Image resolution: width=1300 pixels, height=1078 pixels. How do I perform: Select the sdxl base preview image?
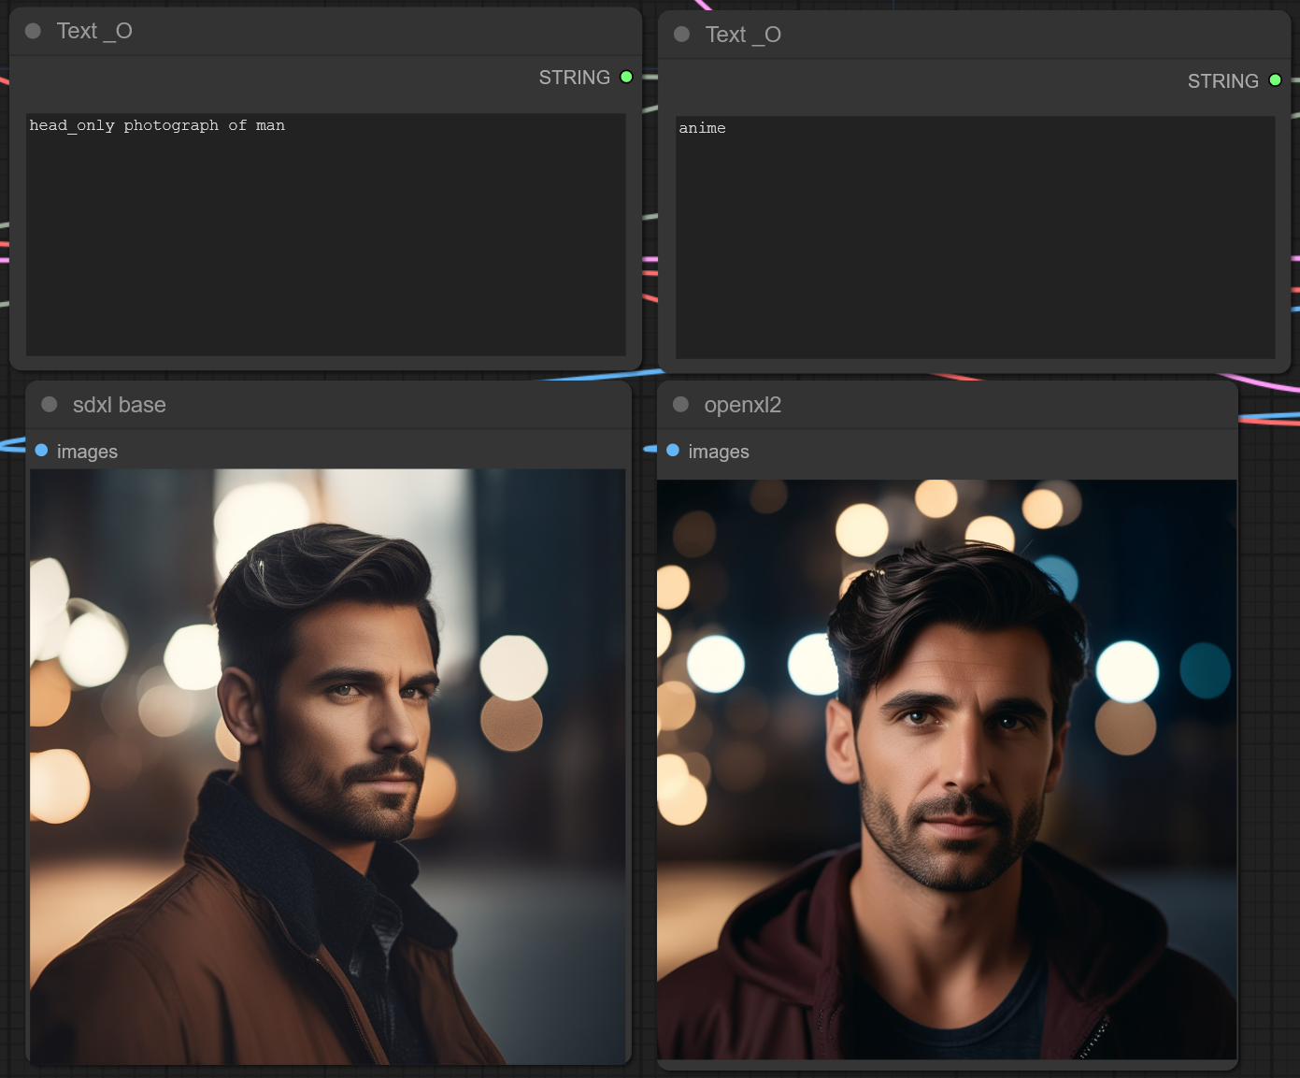[327, 766]
